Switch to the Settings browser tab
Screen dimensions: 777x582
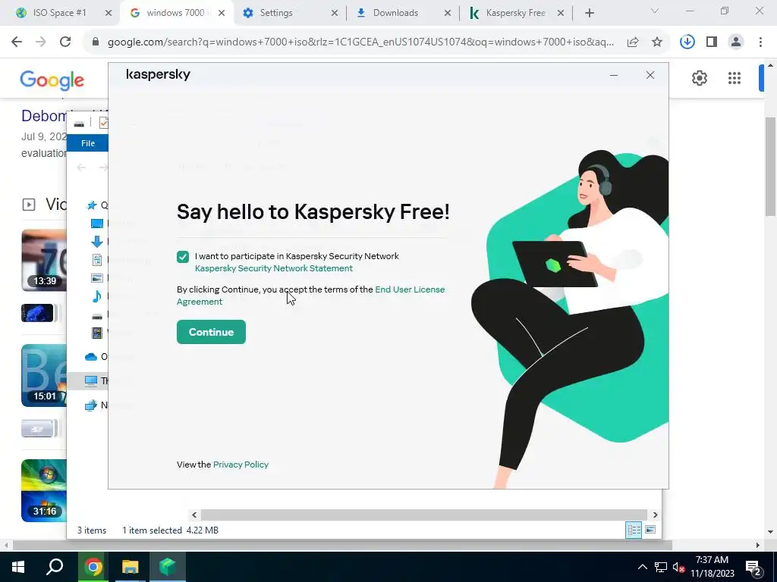(x=276, y=13)
